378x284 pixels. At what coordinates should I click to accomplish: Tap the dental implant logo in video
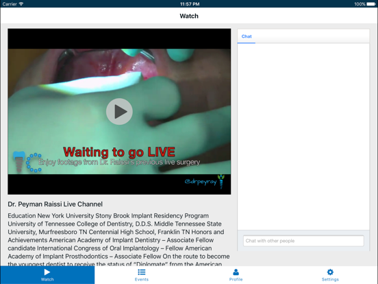point(18,162)
